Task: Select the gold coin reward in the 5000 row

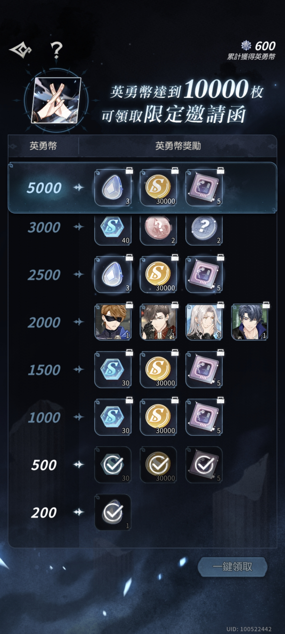Action: point(158,188)
